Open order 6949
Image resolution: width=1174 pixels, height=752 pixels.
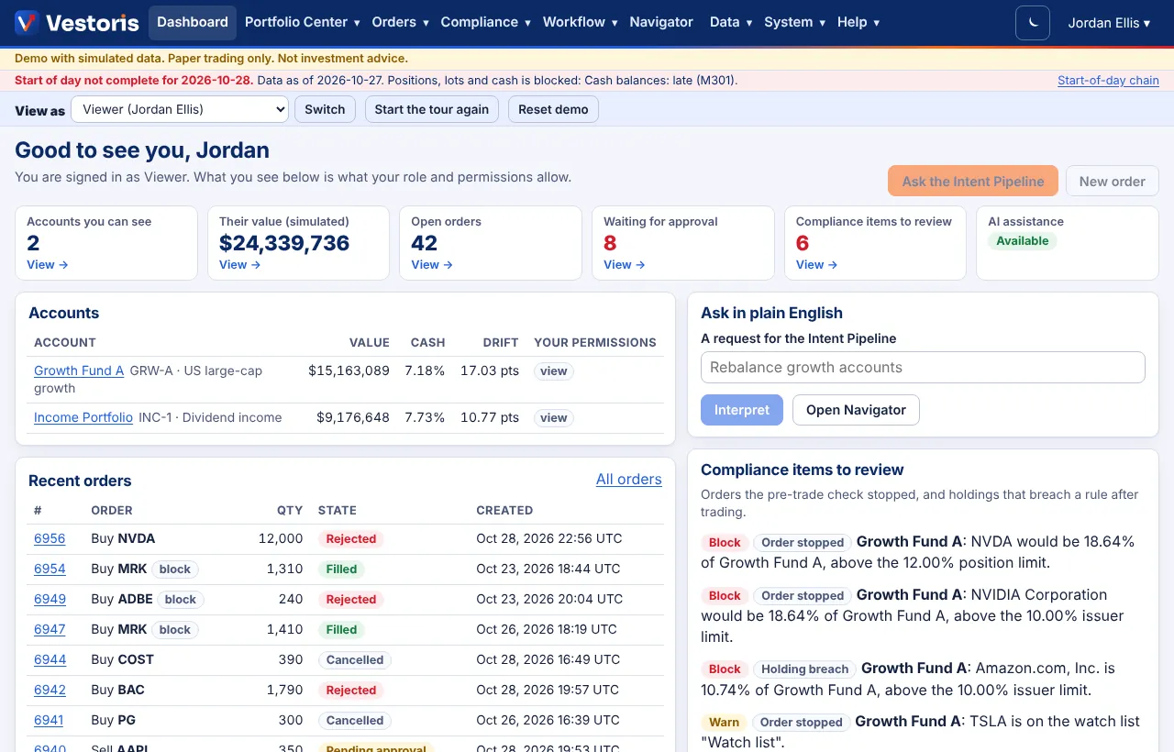coord(50,600)
